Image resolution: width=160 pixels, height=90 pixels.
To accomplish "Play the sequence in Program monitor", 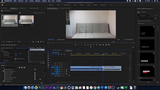I will 91,45.
